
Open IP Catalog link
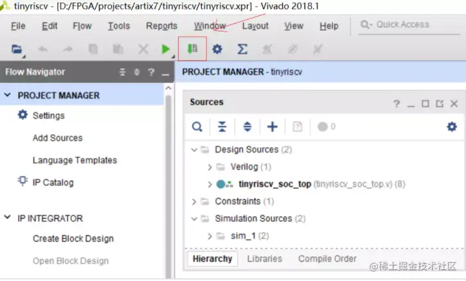click(53, 183)
